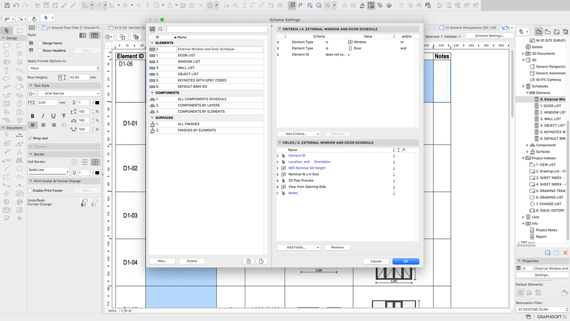Uncheck the Wrap text checkbox

click(30, 138)
